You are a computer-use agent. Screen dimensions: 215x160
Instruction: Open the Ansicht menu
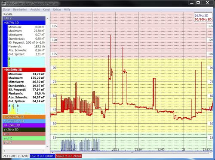pos(35,9)
